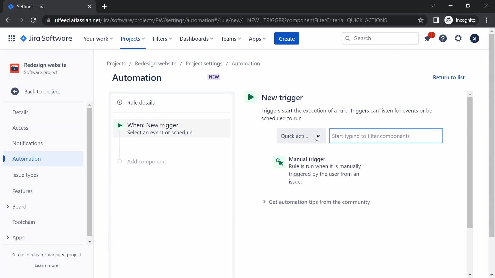Click the Projects breadcrumb menu item
The image size is (495, 278).
click(116, 64)
